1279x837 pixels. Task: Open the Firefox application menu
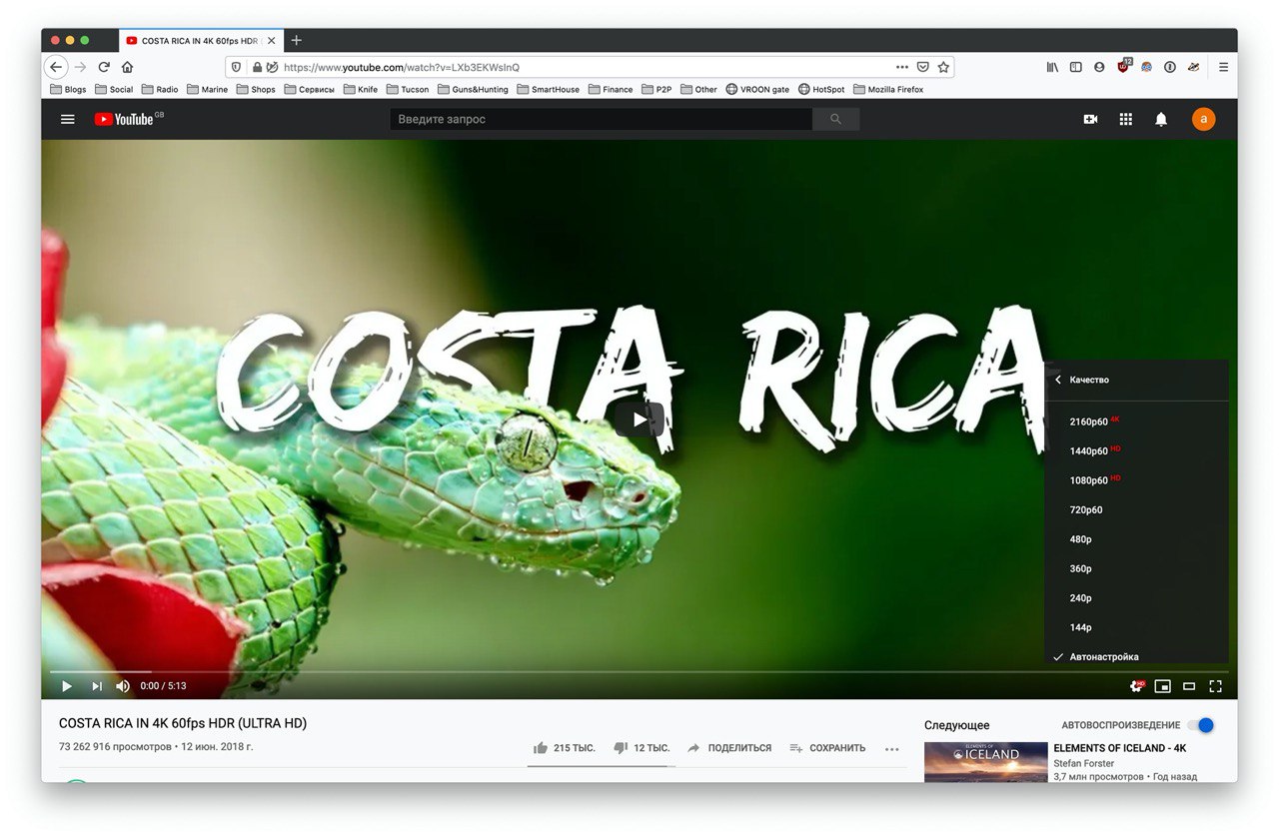tap(1223, 67)
